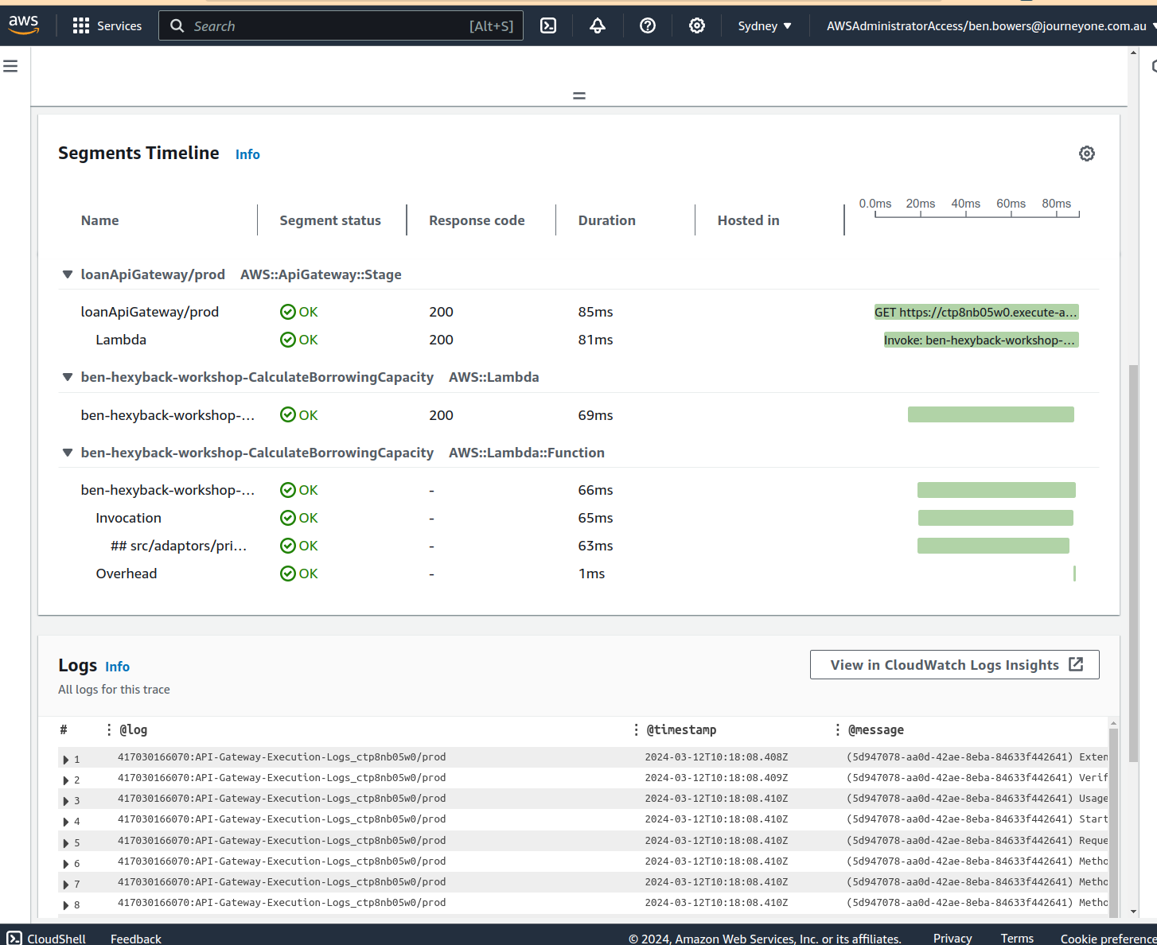Image resolution: width=1157 pixels, height=945 pixels.
Task: Collapse the AWS::Lambda CalculateBorrowingCapacity group
Action: 68,377
